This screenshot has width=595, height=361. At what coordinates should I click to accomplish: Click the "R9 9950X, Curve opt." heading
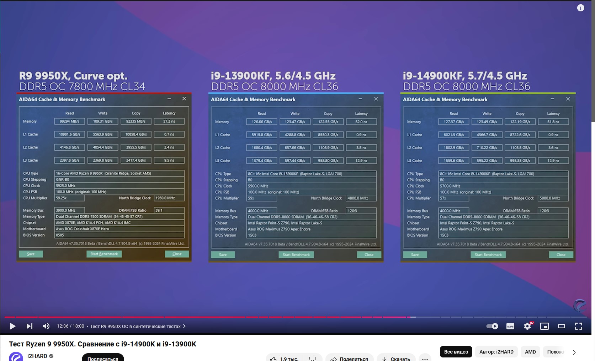73,76
